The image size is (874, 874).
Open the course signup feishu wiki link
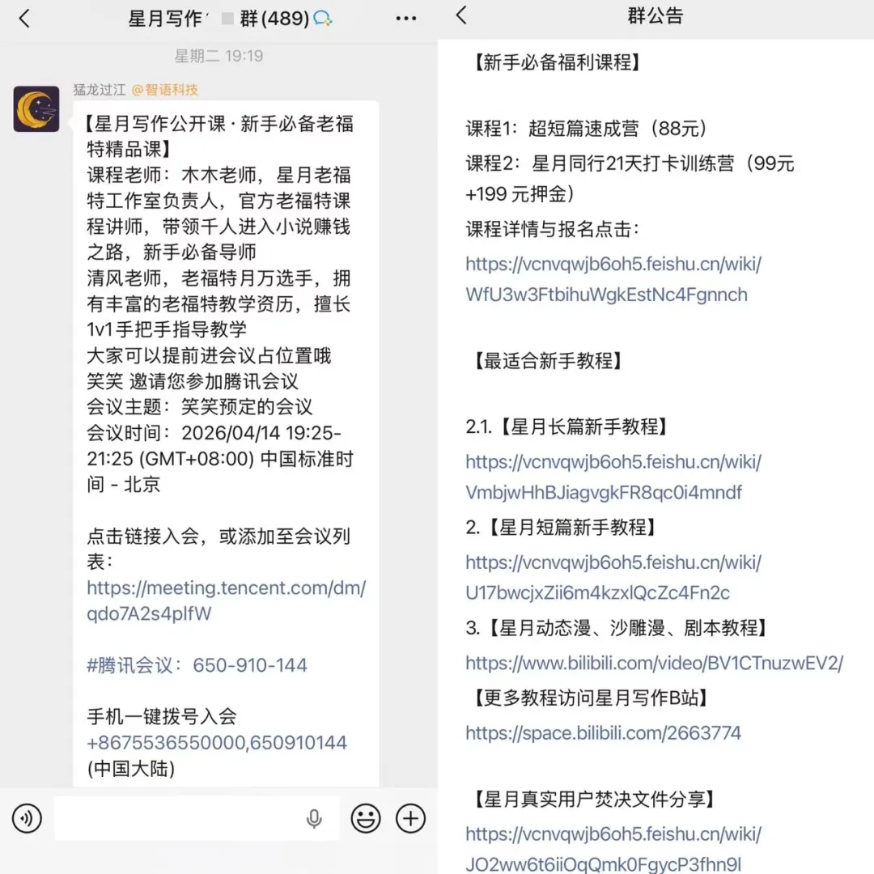point(613,278)
